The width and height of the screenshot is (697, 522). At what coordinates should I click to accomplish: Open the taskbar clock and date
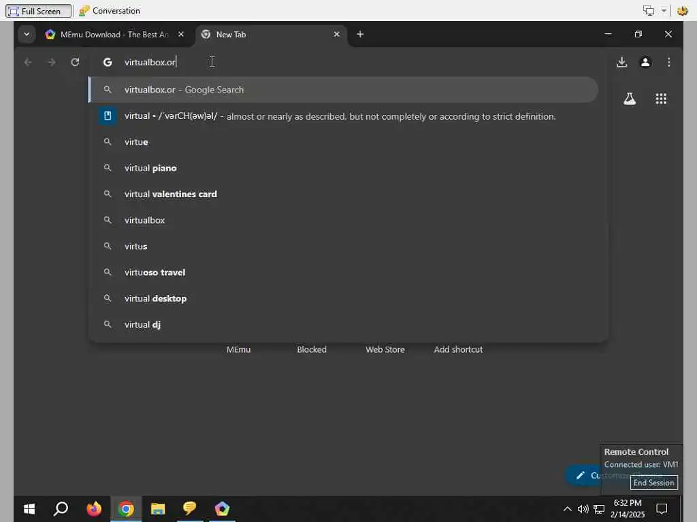click(627, 508)
